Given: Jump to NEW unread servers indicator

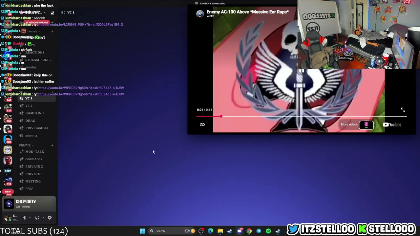Looking at the screenshot, I should 8,191.
